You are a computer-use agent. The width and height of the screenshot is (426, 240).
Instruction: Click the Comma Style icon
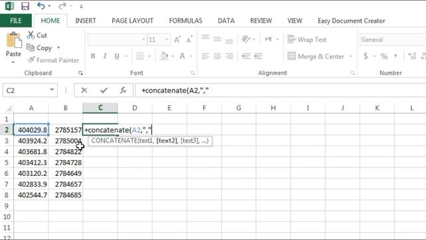pyautogui.click(x=395, y=56)
